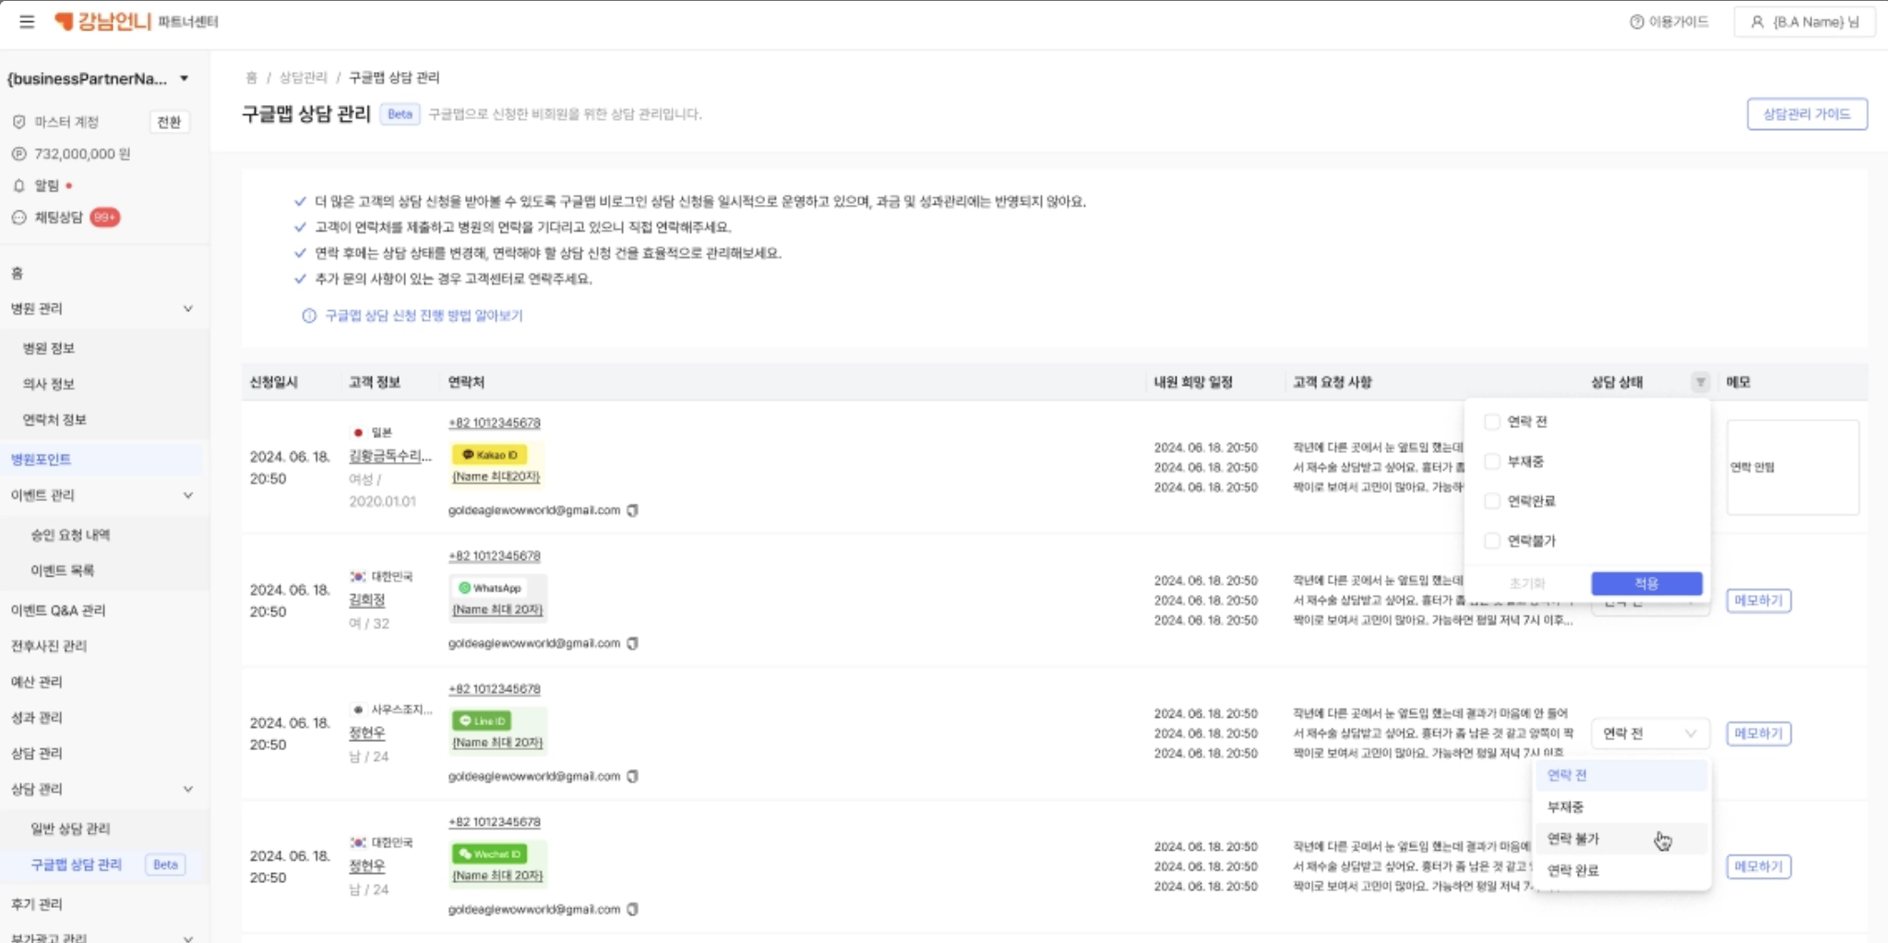Click the 상담 상태 filter icon
The height and width of the screenshot is (943, 1888).
click(1700, 382)
